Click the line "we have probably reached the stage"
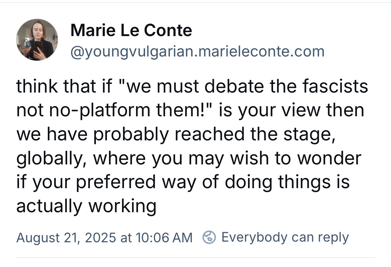 (176, 135)
